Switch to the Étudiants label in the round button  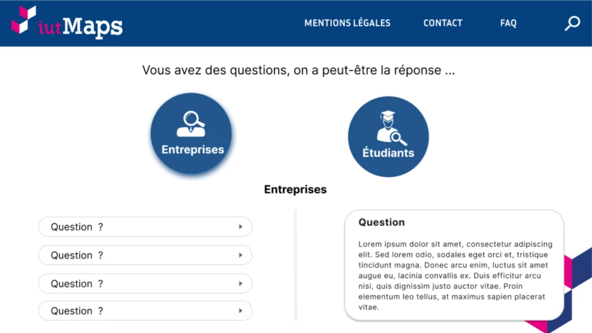[x=388, y=153]
